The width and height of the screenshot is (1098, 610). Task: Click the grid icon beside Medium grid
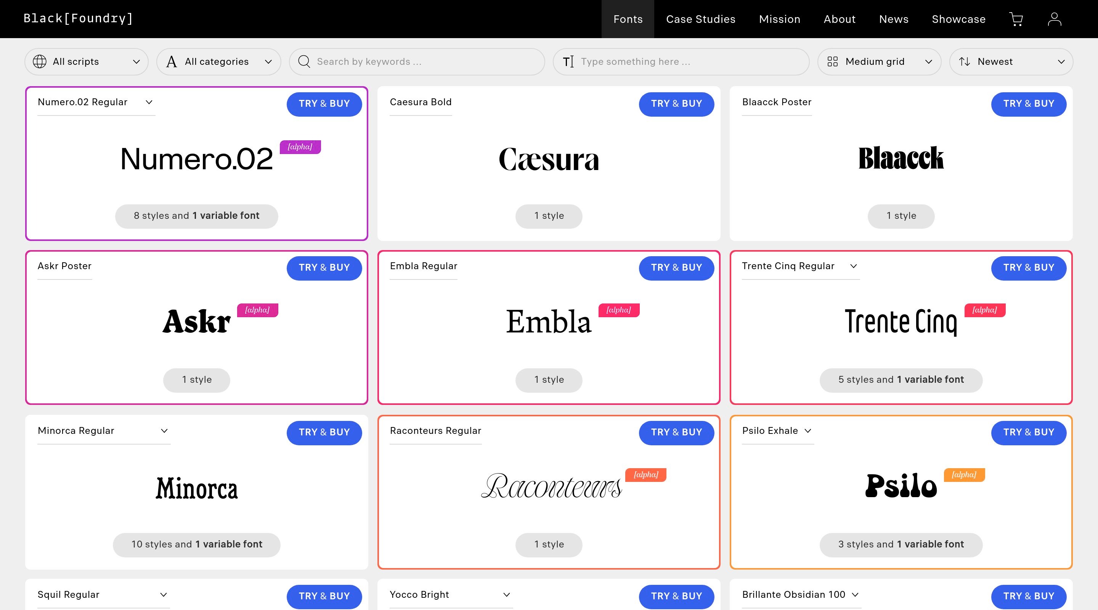(832, 61)
